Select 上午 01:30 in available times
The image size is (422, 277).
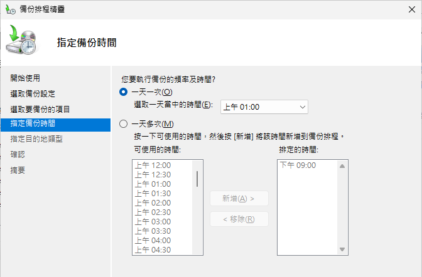tap(153, 194)
